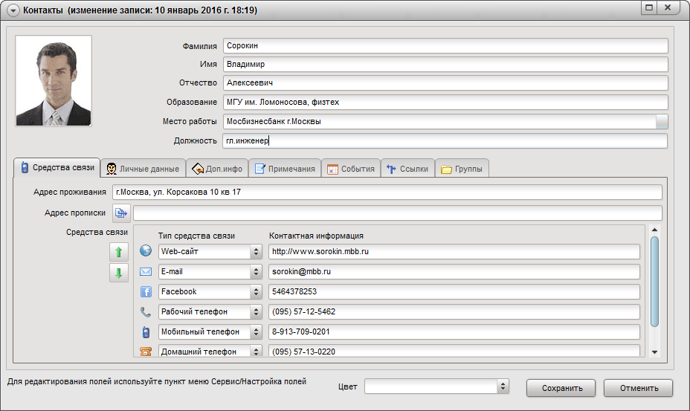Go to the Группы tab
The height and width of the screenshot is (411, 690).
pyautogui.click(x=462, y=169)
